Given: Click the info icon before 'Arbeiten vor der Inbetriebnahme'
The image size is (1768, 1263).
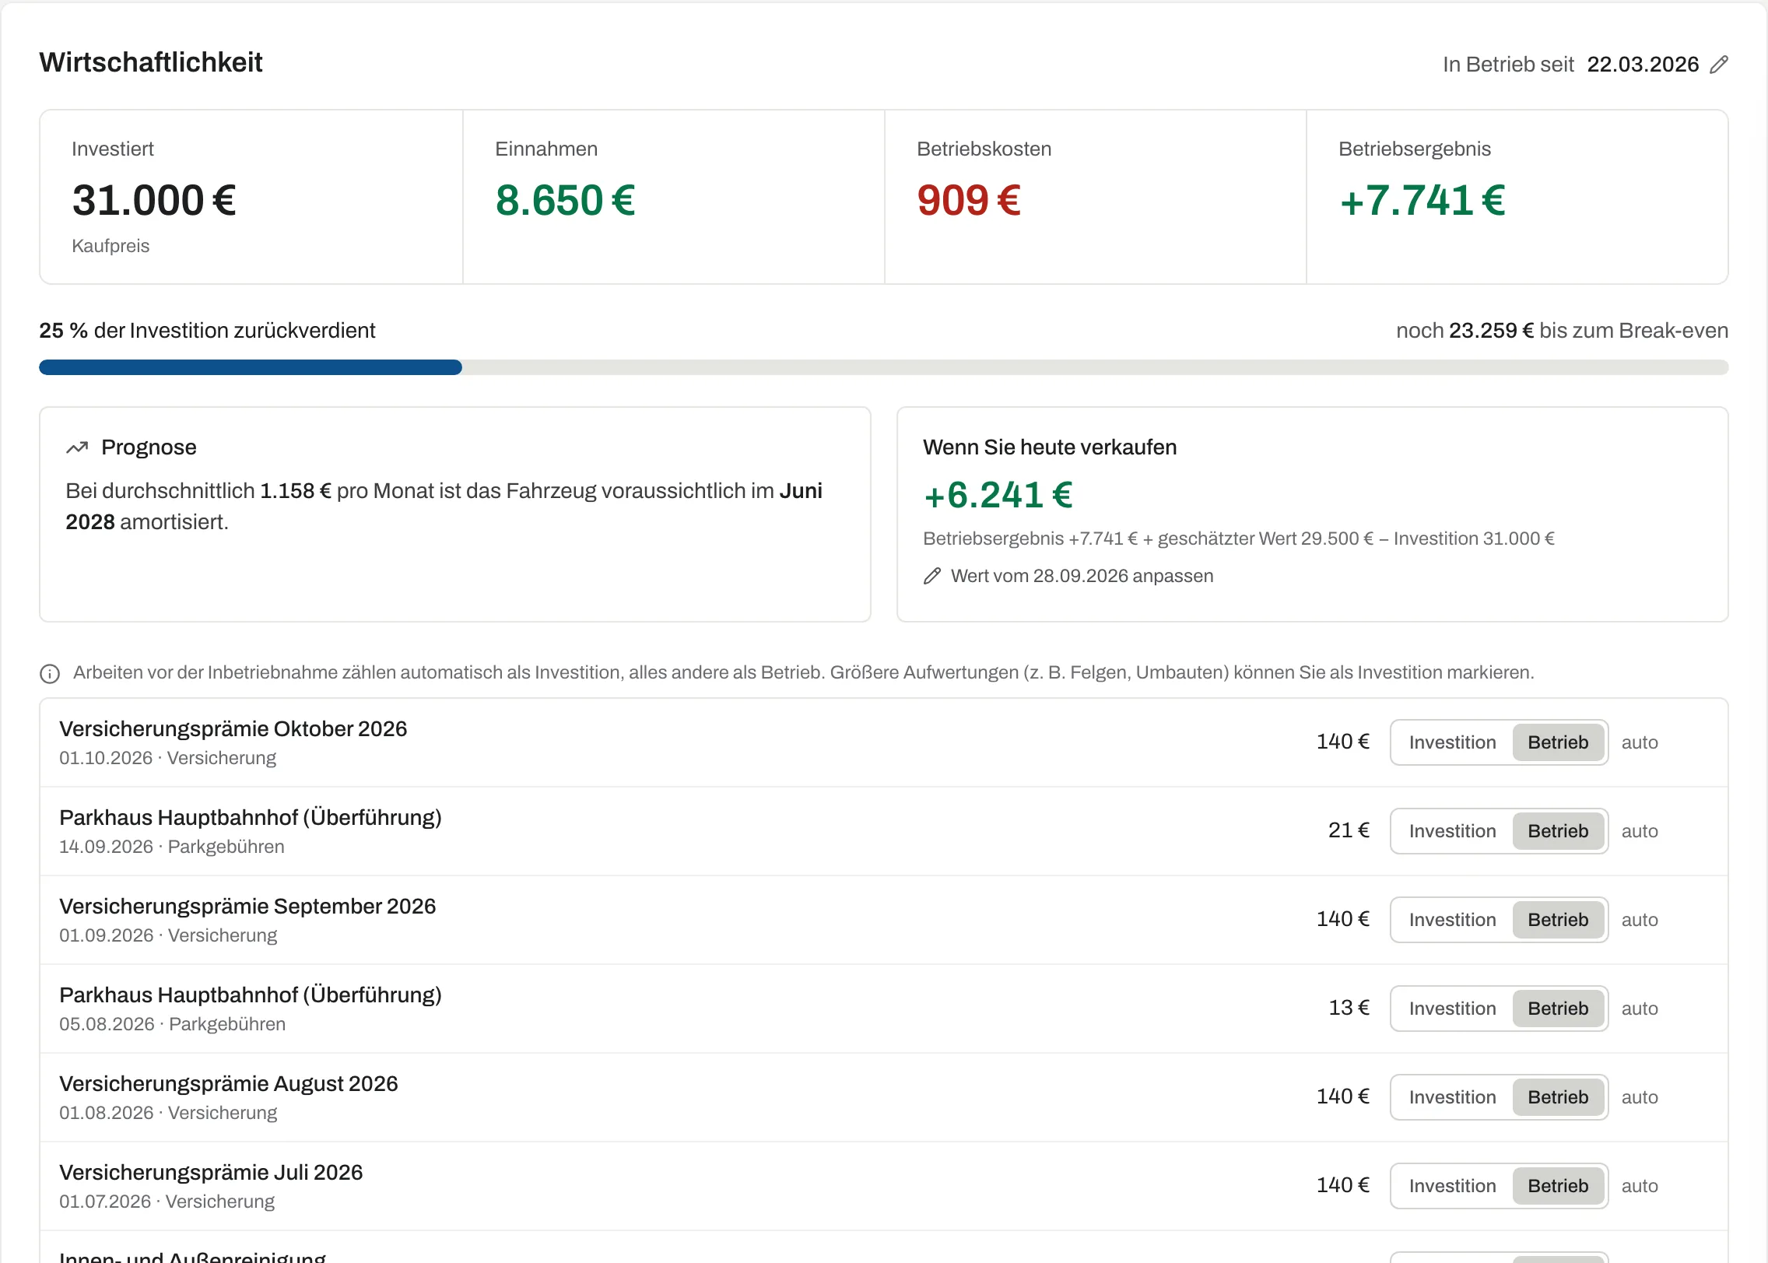Looking at the screenshot, I should pyautogui.click(x=50, y=674).
